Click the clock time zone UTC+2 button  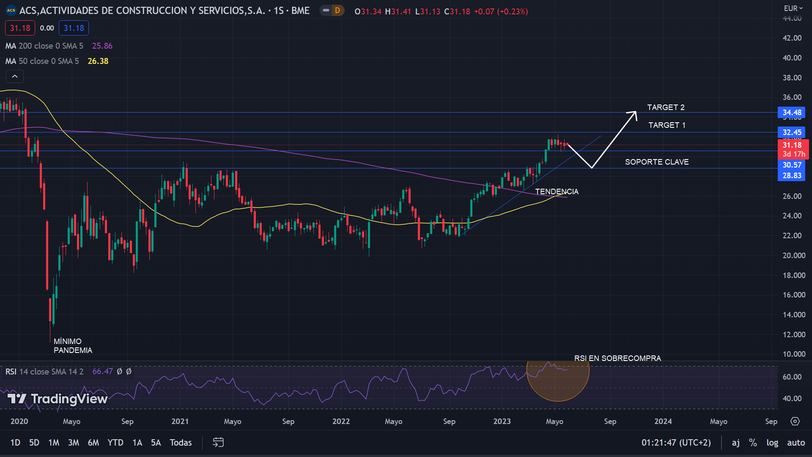(676, 443)
